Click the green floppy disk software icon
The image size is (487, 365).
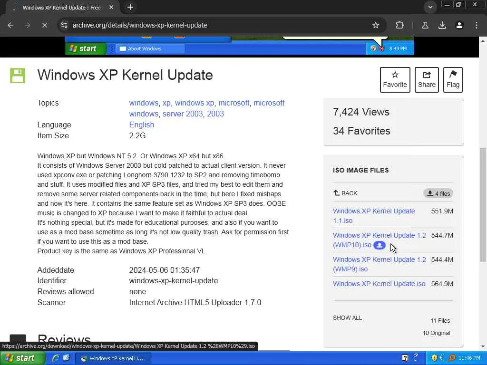tap(18, 76)
